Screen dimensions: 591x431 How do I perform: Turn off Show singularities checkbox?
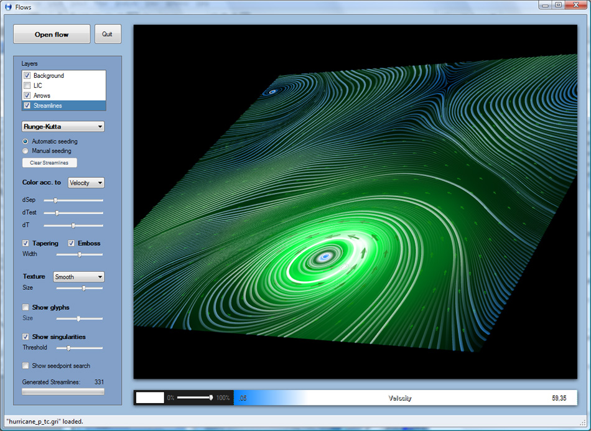point(26,337)
